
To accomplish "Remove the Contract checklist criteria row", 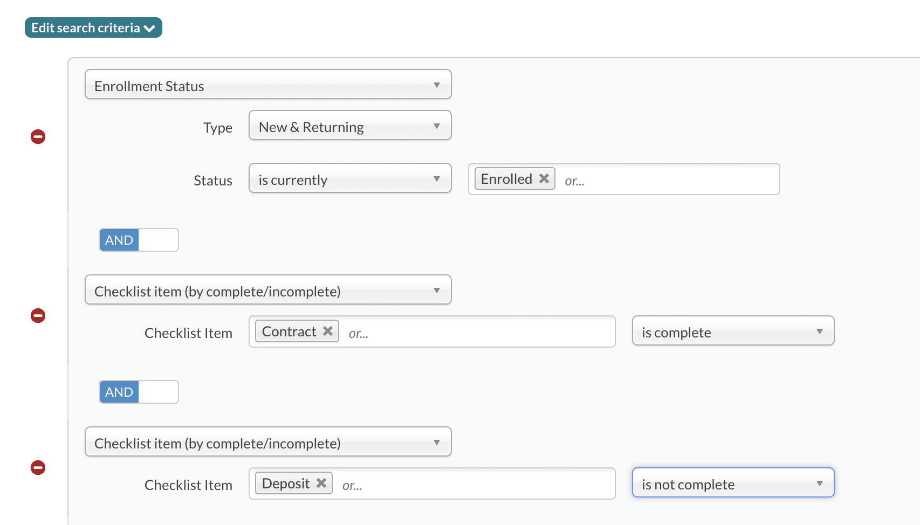I will (38, 316).
